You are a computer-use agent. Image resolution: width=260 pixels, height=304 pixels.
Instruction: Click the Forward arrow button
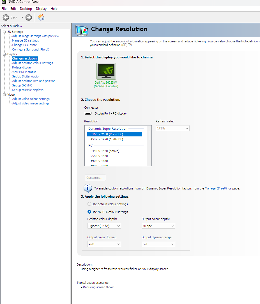pyautogui.click(x=29, y=17)
